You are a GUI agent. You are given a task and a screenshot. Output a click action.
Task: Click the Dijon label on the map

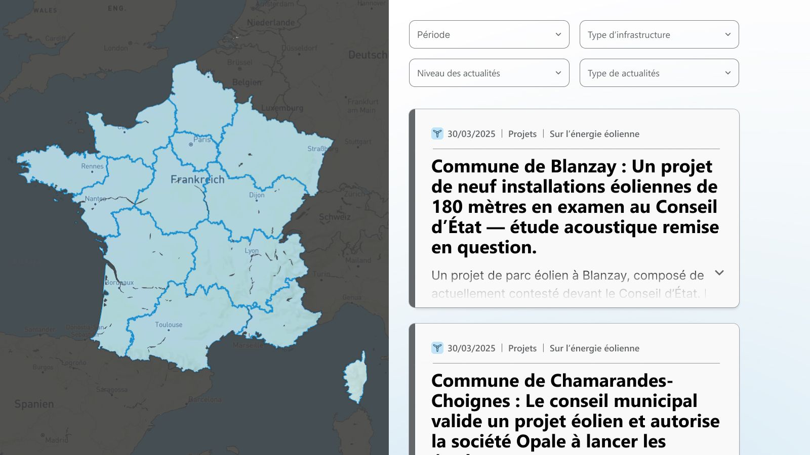(257, 195)
